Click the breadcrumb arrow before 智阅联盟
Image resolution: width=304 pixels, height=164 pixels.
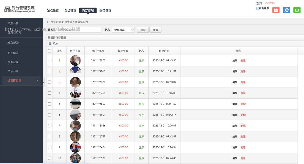47,22
